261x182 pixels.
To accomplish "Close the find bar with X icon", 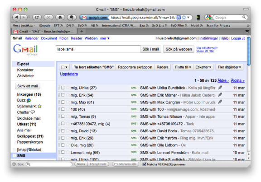I will click(x=14, y=164).
